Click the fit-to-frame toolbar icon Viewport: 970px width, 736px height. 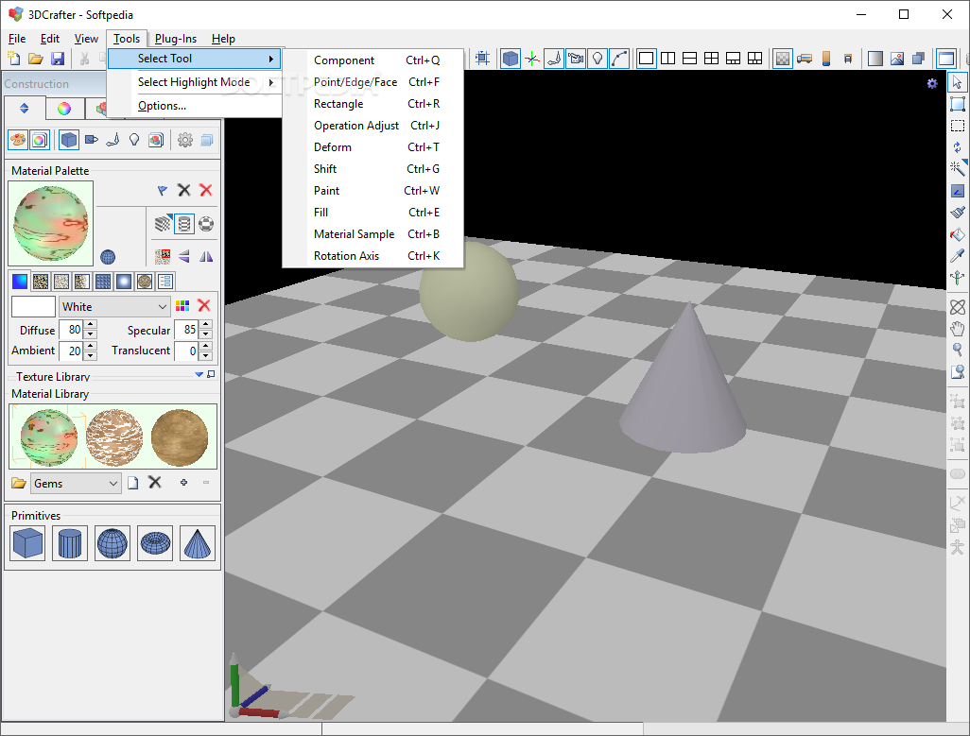point(482,59)
